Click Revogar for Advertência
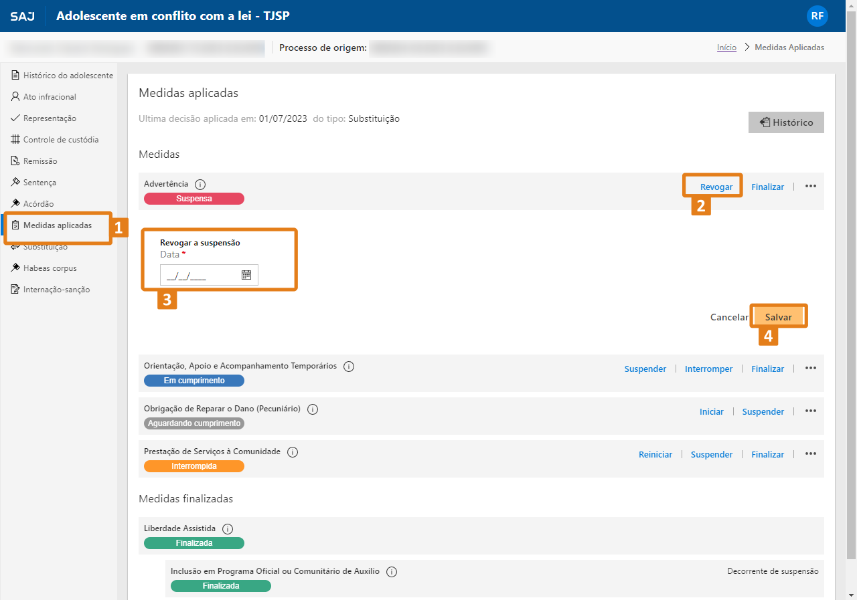 (716, 187)
